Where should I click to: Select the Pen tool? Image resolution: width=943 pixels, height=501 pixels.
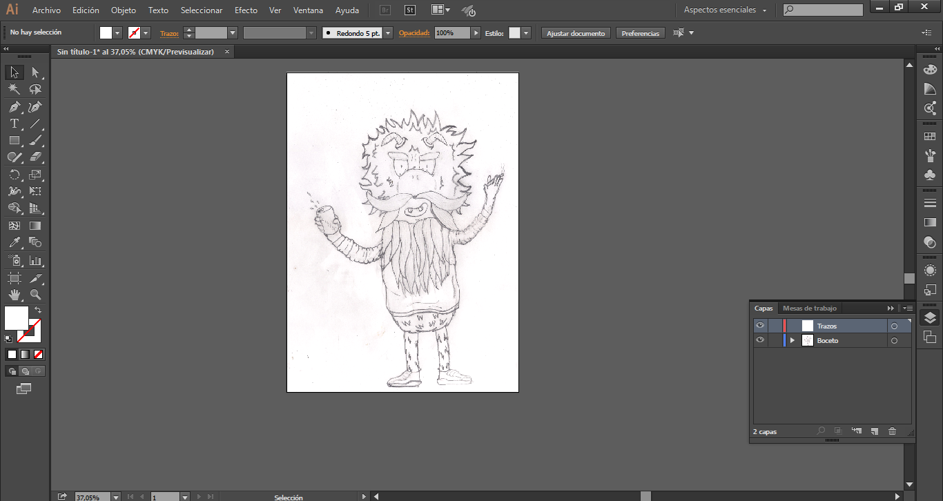click(x=14, y=107)
